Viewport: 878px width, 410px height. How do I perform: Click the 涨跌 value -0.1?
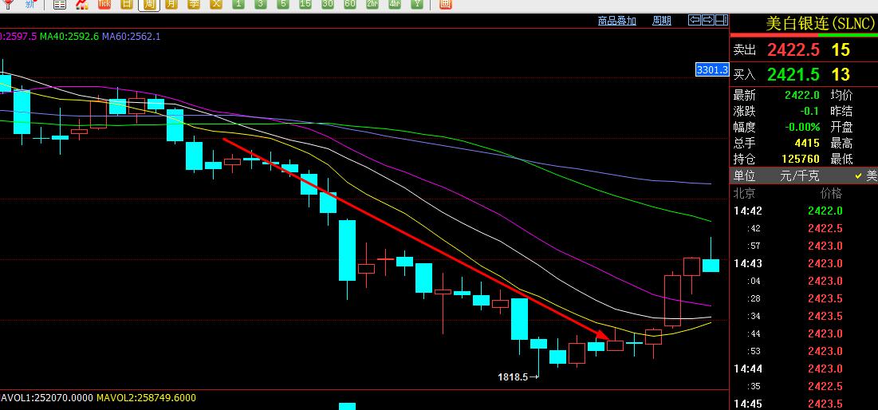point(810,111)
